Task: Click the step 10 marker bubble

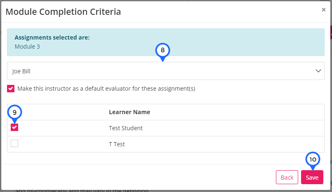Action: pyautogui.click(x=313, y=159)
